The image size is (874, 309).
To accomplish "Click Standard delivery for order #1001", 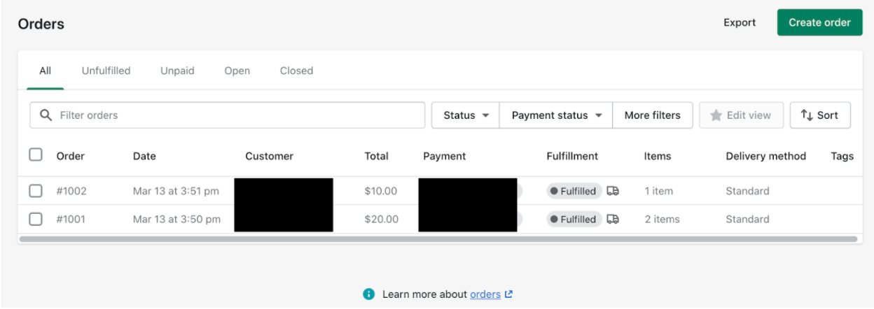I will (x=747, y=219).
